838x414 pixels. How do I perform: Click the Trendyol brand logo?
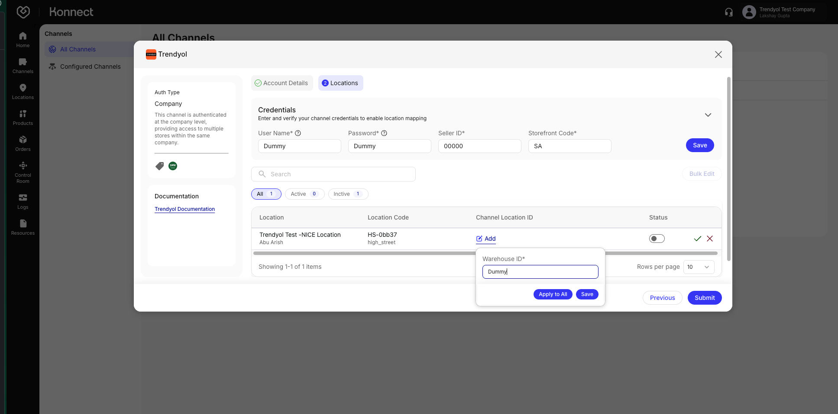pos(151,54)
